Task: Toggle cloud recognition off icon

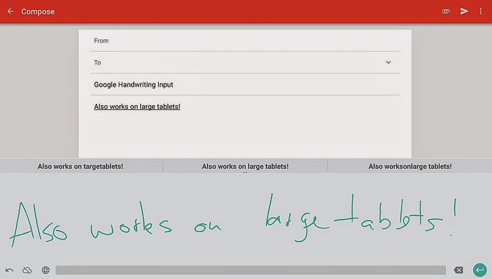Action: tap(27, 270)
